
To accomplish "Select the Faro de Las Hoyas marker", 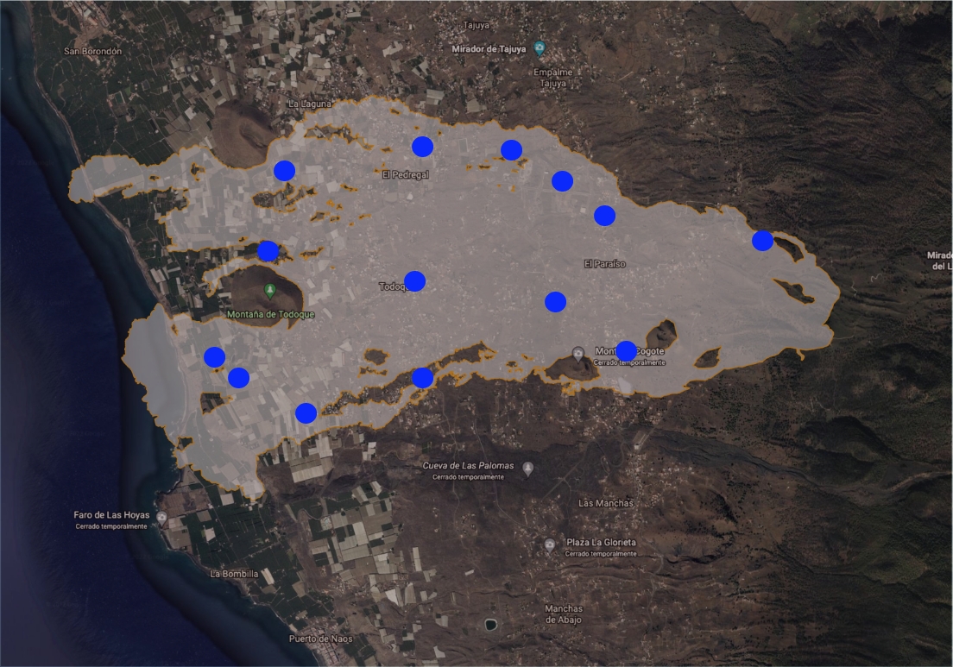I will point(161,517).
